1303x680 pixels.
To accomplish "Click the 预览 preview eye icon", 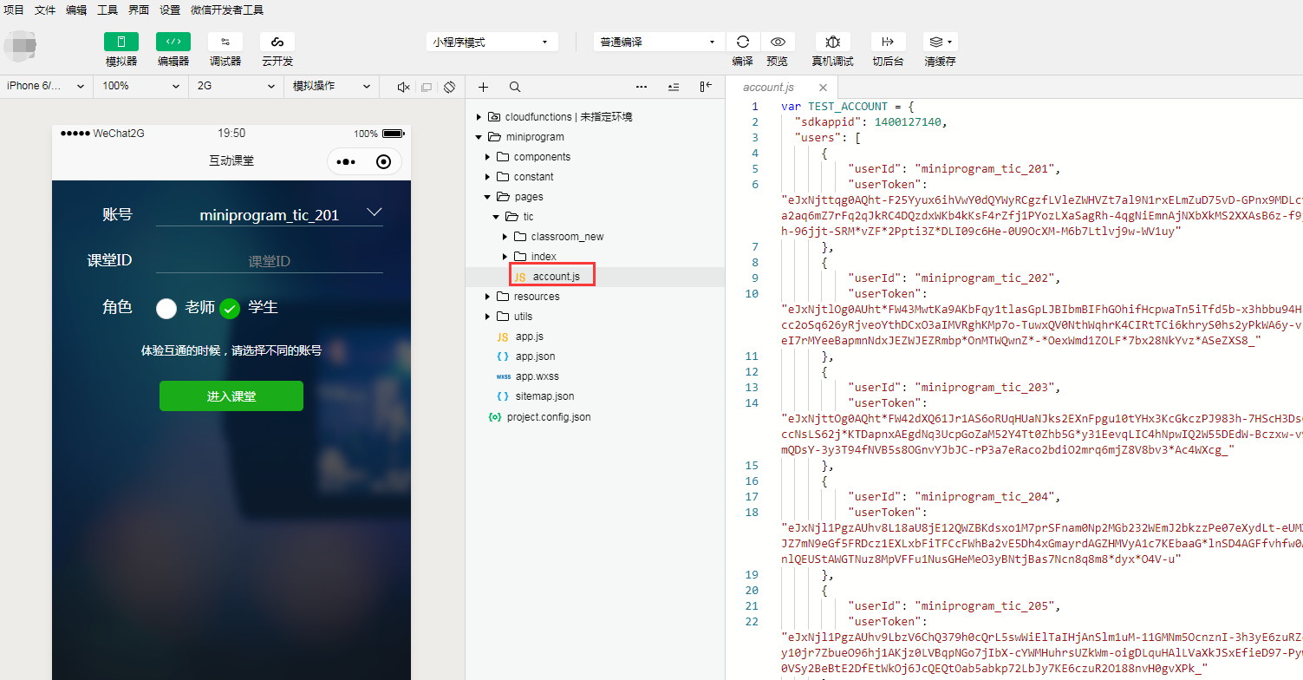I will coord(778,42).
